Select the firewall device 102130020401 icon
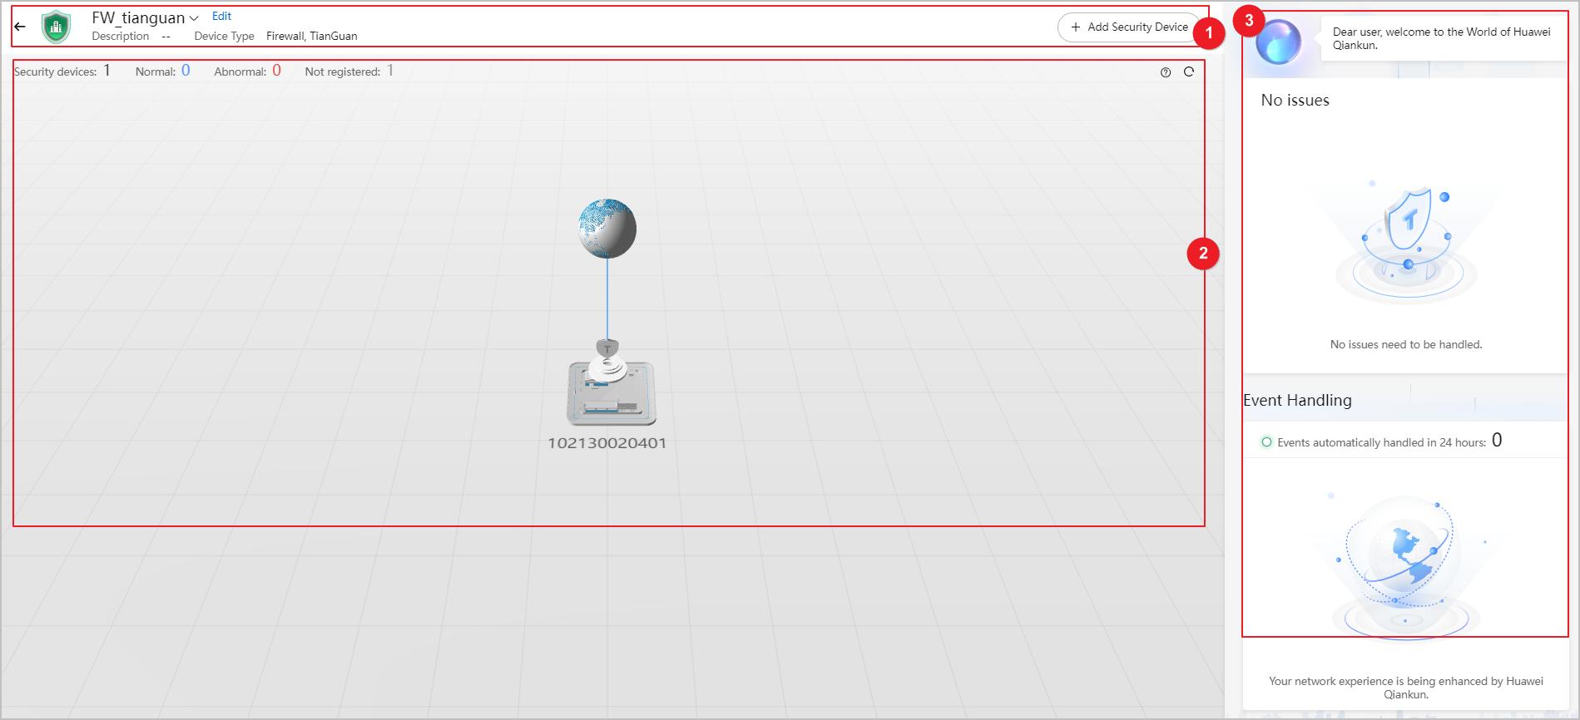Viewport: 1580px width, 720px height. pos(612,382)
